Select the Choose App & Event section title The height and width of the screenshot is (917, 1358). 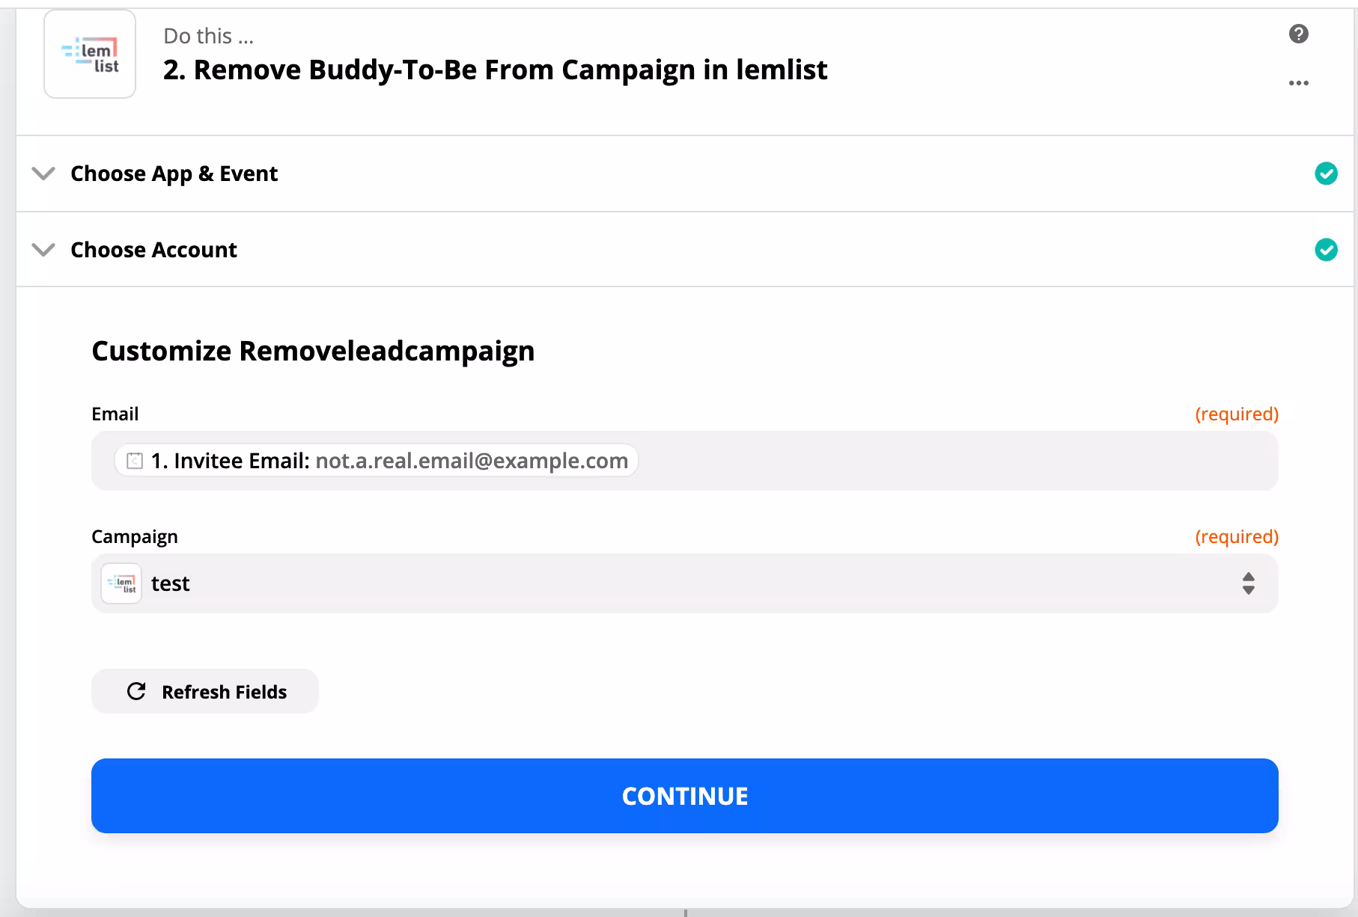(174, 174)
